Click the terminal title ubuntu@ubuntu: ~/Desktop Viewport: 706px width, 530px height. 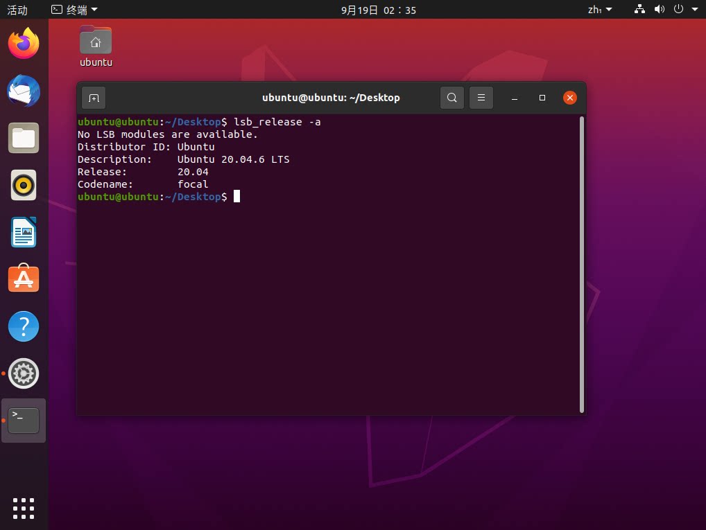pyautogui.click(x=331, y=98)
